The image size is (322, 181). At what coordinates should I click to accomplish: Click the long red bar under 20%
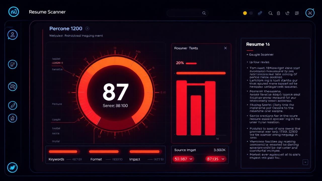click(201, 73)
